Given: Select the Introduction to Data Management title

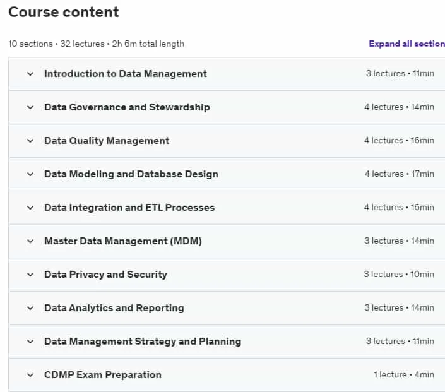Looking at the screenshot, I should (126, 74).
